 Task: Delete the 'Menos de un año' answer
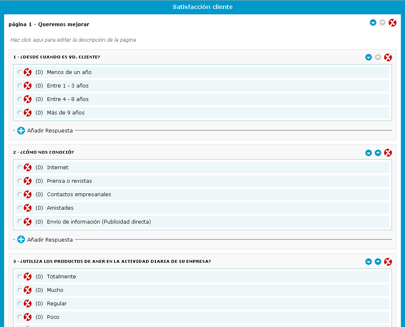[x=28, y=72]
